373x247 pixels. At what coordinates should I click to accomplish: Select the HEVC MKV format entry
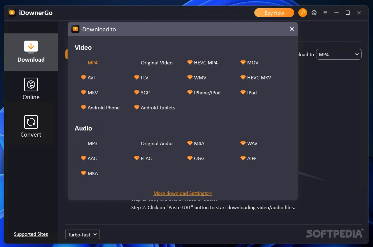(x=259, y=78)
